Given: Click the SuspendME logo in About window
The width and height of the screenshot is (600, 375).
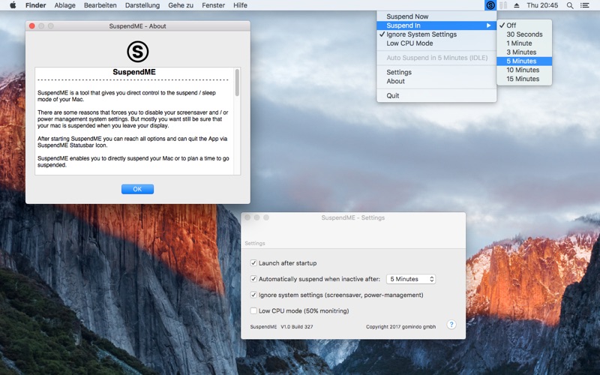Looking at the screenshot, I should (x=138, y=52).
